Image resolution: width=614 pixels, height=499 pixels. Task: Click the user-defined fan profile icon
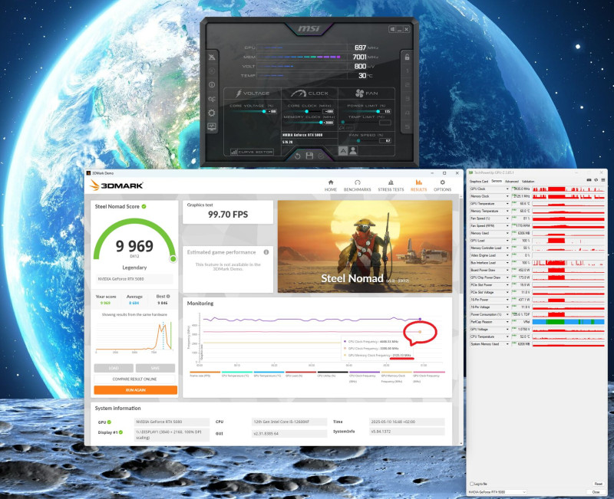[x=353, y=150]
